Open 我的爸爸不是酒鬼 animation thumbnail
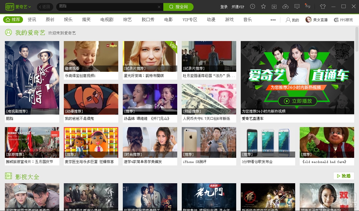 pyautogui.click(x=91, y=99)
